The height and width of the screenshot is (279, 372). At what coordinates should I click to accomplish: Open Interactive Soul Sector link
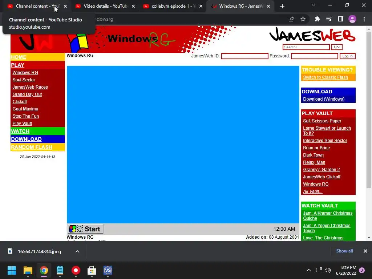[x=325, y=141]
